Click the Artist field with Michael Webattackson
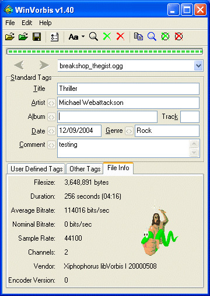The image size is (210, 296). [128, 103]
